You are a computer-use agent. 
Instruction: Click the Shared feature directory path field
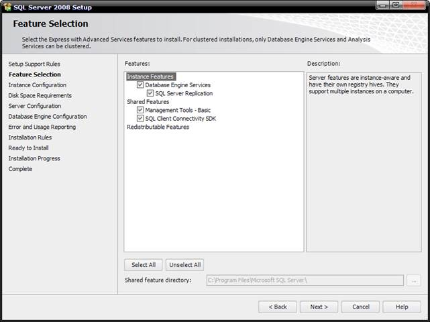(x=305, y=280)
